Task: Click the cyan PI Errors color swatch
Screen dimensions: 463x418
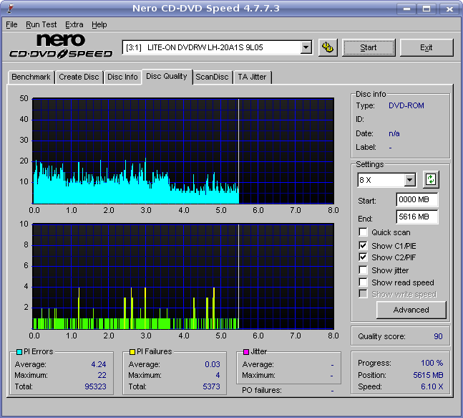Action: (x=18, y=352)
